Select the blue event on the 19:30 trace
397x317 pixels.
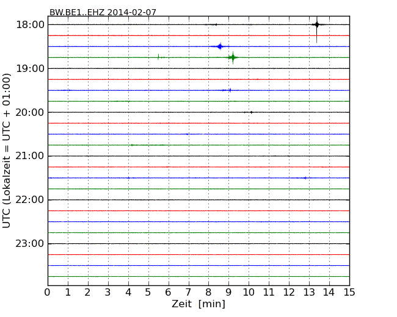pos(230,90)
